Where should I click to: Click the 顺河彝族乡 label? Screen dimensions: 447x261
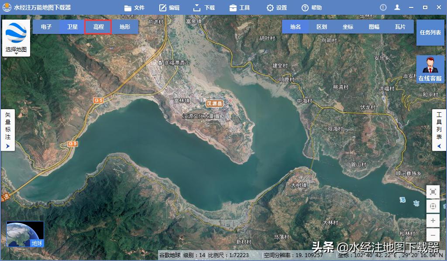point(408,173)
